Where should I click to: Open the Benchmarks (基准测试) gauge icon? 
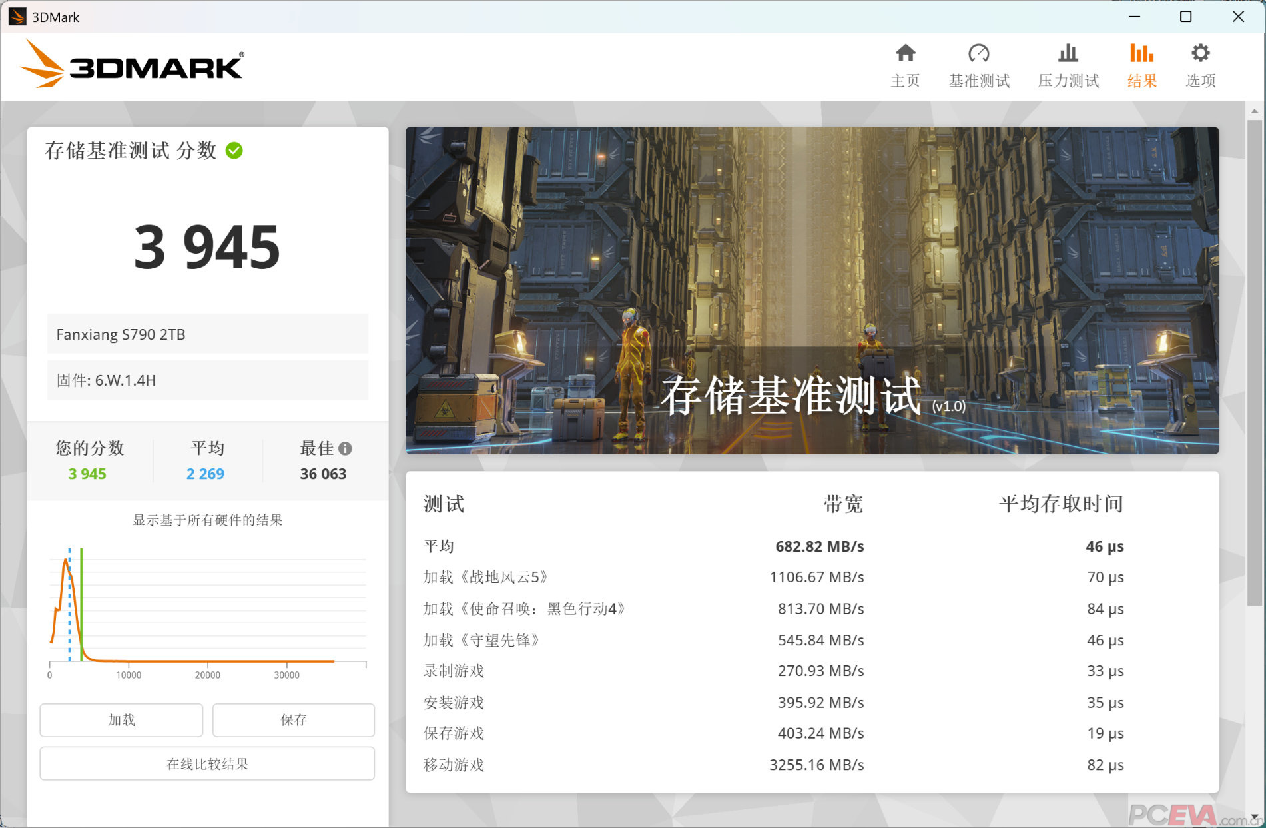point(978,53)
